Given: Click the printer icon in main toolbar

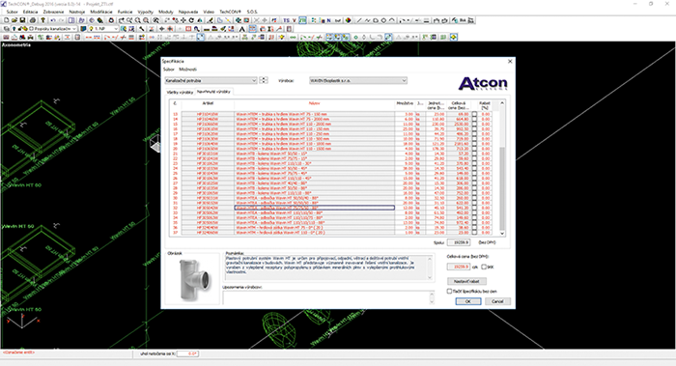Looking at the screenshot, I should [x=33, y=20].
